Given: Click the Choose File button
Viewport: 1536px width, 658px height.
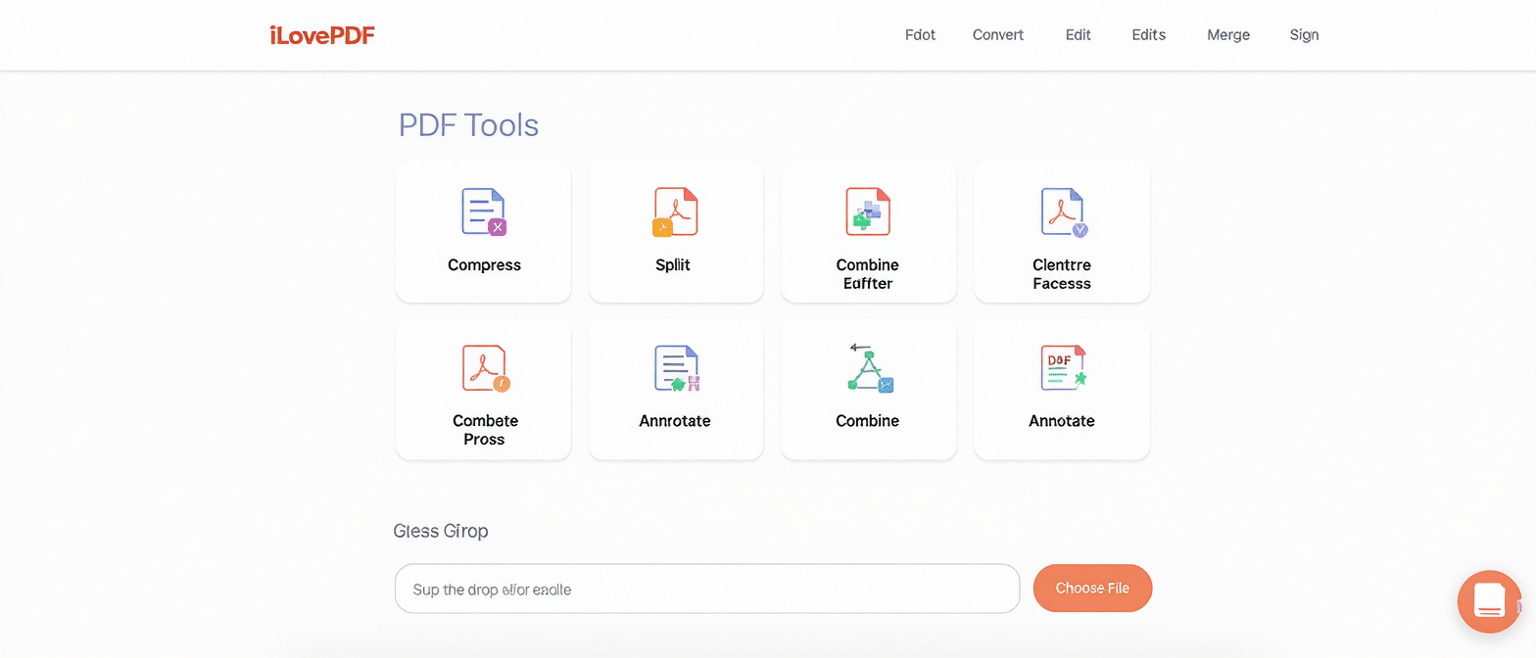Looking at the screenshot, I should [1092, 588].
